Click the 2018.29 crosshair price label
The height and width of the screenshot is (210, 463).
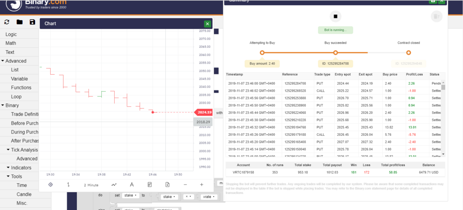[x=203, y=122]
